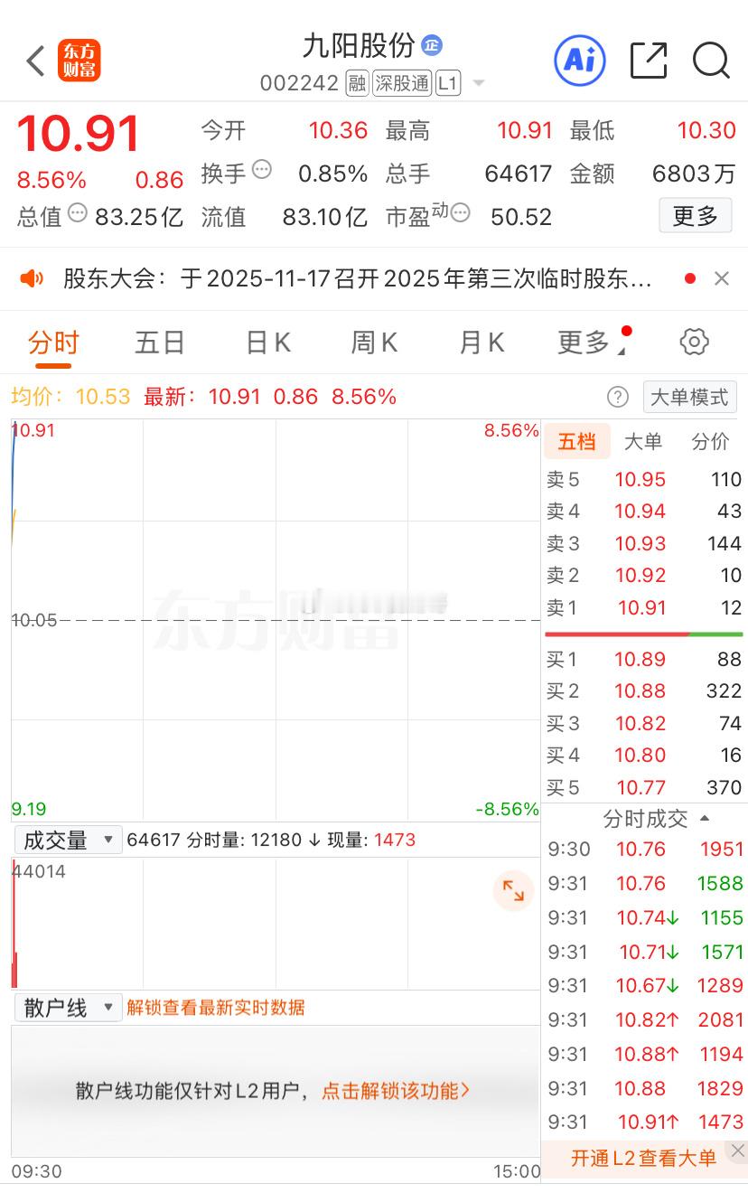
Task: Click the info icon next to 总值
Action: [x=77, y=215]
